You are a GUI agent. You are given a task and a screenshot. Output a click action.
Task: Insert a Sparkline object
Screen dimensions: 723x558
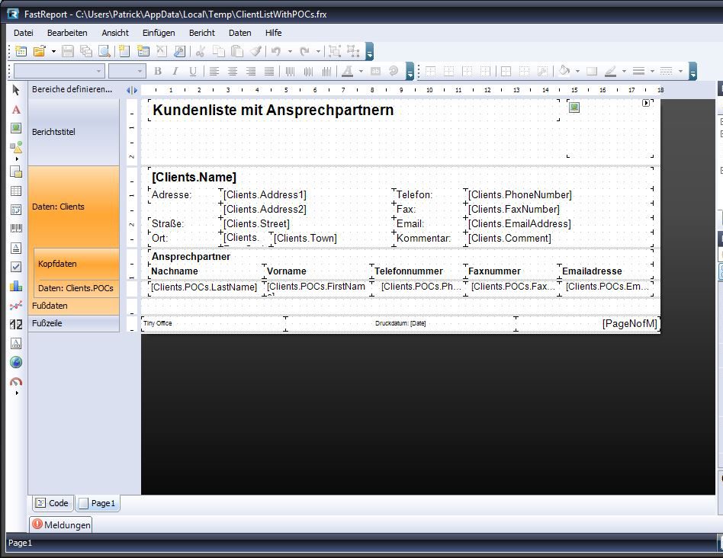coord(16,306)
